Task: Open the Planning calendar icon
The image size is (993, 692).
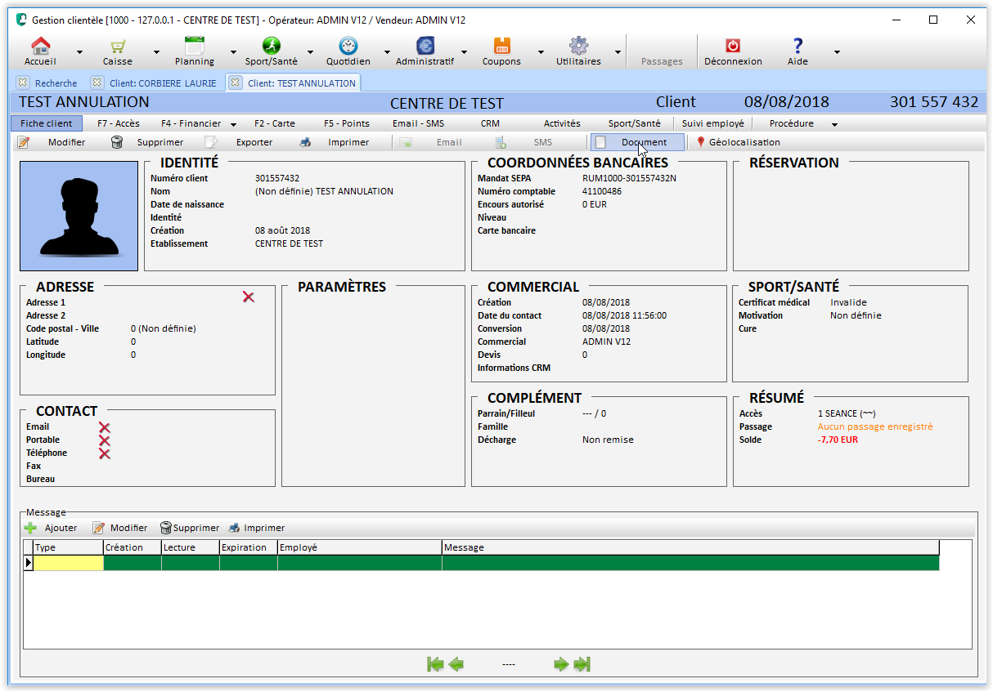Action: (x=194, y=47)
